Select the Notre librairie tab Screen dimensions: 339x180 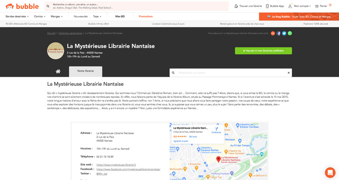(86, 72)
